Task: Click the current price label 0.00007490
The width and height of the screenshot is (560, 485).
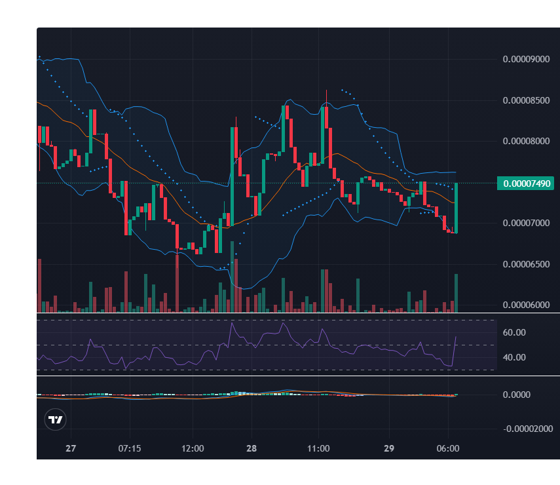Action: 525,184
